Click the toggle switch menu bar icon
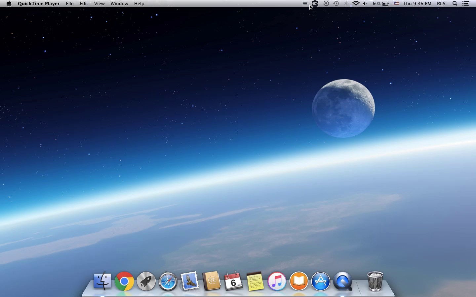This screenshot has width=476, height=297. coord(315,4)
